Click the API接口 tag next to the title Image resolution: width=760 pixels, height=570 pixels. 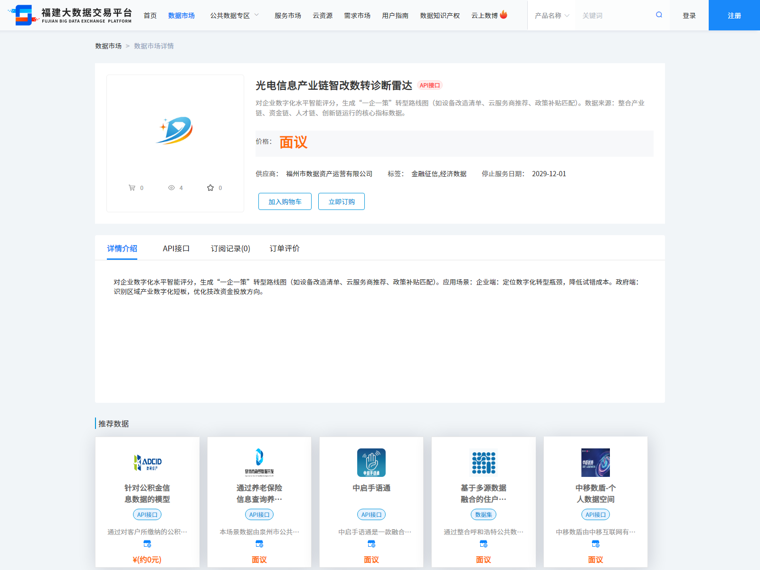point(430,85)
